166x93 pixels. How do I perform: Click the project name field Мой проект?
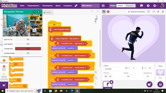(90, 6)
